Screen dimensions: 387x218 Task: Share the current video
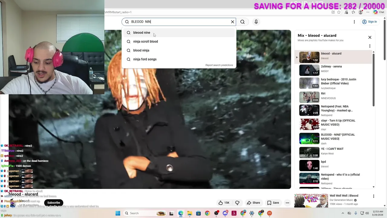[253, 203]
